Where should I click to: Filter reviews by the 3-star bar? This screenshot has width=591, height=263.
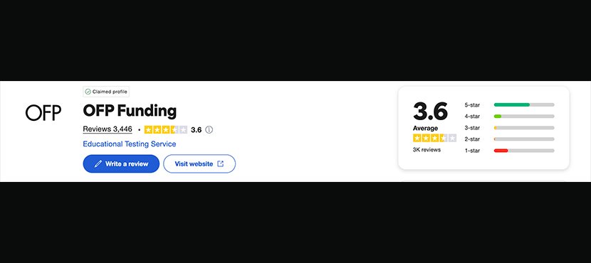click(509, 127)
